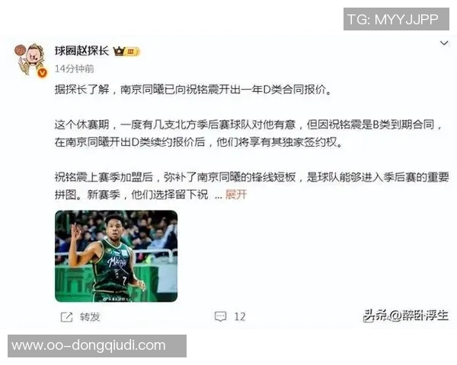Image resolution: width=457 pixels, height=365 pixels.
Task: Click the crown VIP icon beside username
Action: tap(119, 51)
